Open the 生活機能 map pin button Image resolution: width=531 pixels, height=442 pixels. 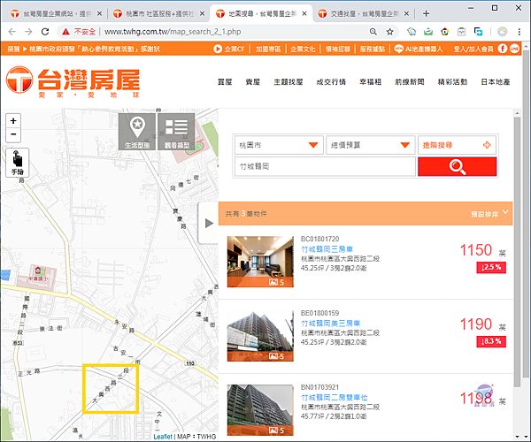[137, 132]
